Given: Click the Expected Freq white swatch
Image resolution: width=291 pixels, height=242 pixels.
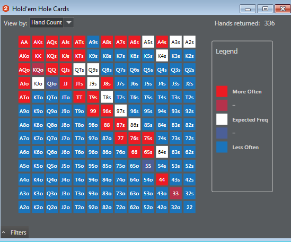Looking at the screenshot, I should (x=222, y=119).
